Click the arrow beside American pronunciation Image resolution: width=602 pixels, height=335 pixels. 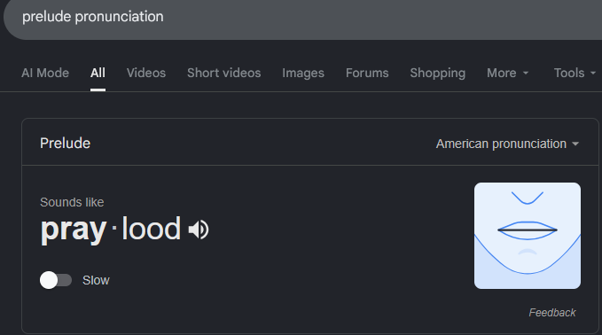[x=575, y=144]
